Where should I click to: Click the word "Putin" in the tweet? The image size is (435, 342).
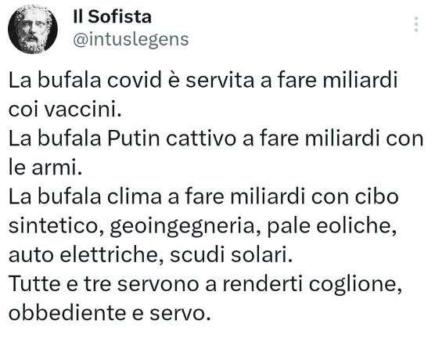coord(134,139)
